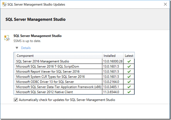The width and height of the screenshot is (171, 120).
Task: Sort by Installed column header
Action: click(113, 56)
